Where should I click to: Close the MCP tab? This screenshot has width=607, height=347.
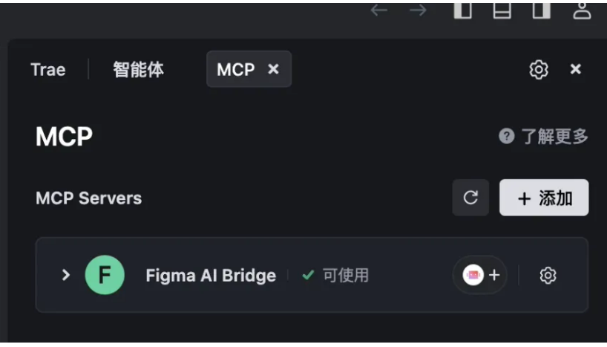[273, 69]
